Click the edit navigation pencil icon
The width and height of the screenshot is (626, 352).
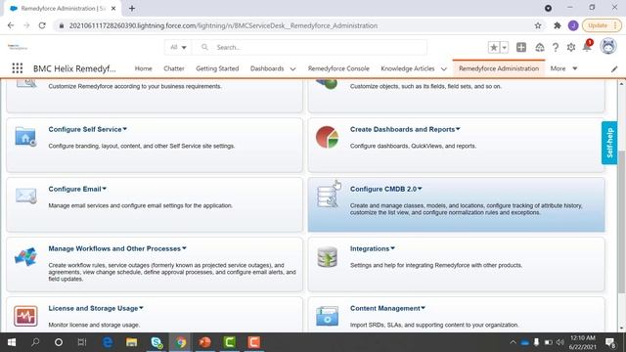(x=614, y=69)
